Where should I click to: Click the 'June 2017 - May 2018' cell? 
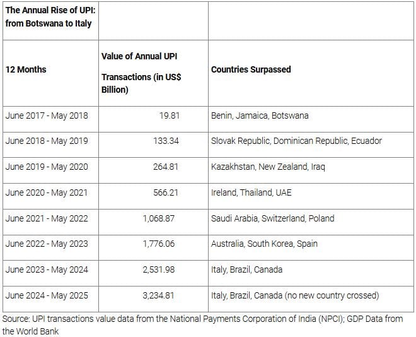pyautogui.click(x=47, y=115)
